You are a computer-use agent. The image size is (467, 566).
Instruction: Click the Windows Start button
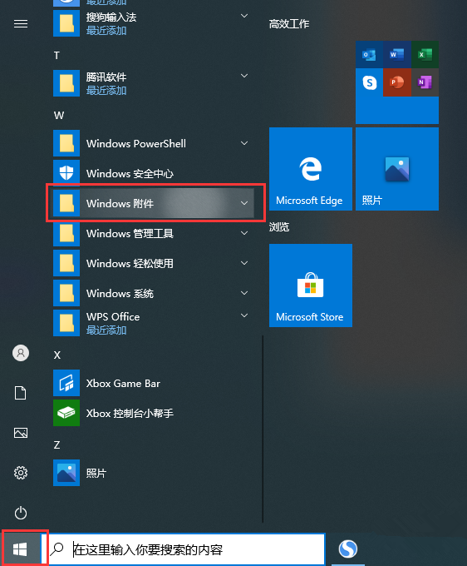[20, 549]
